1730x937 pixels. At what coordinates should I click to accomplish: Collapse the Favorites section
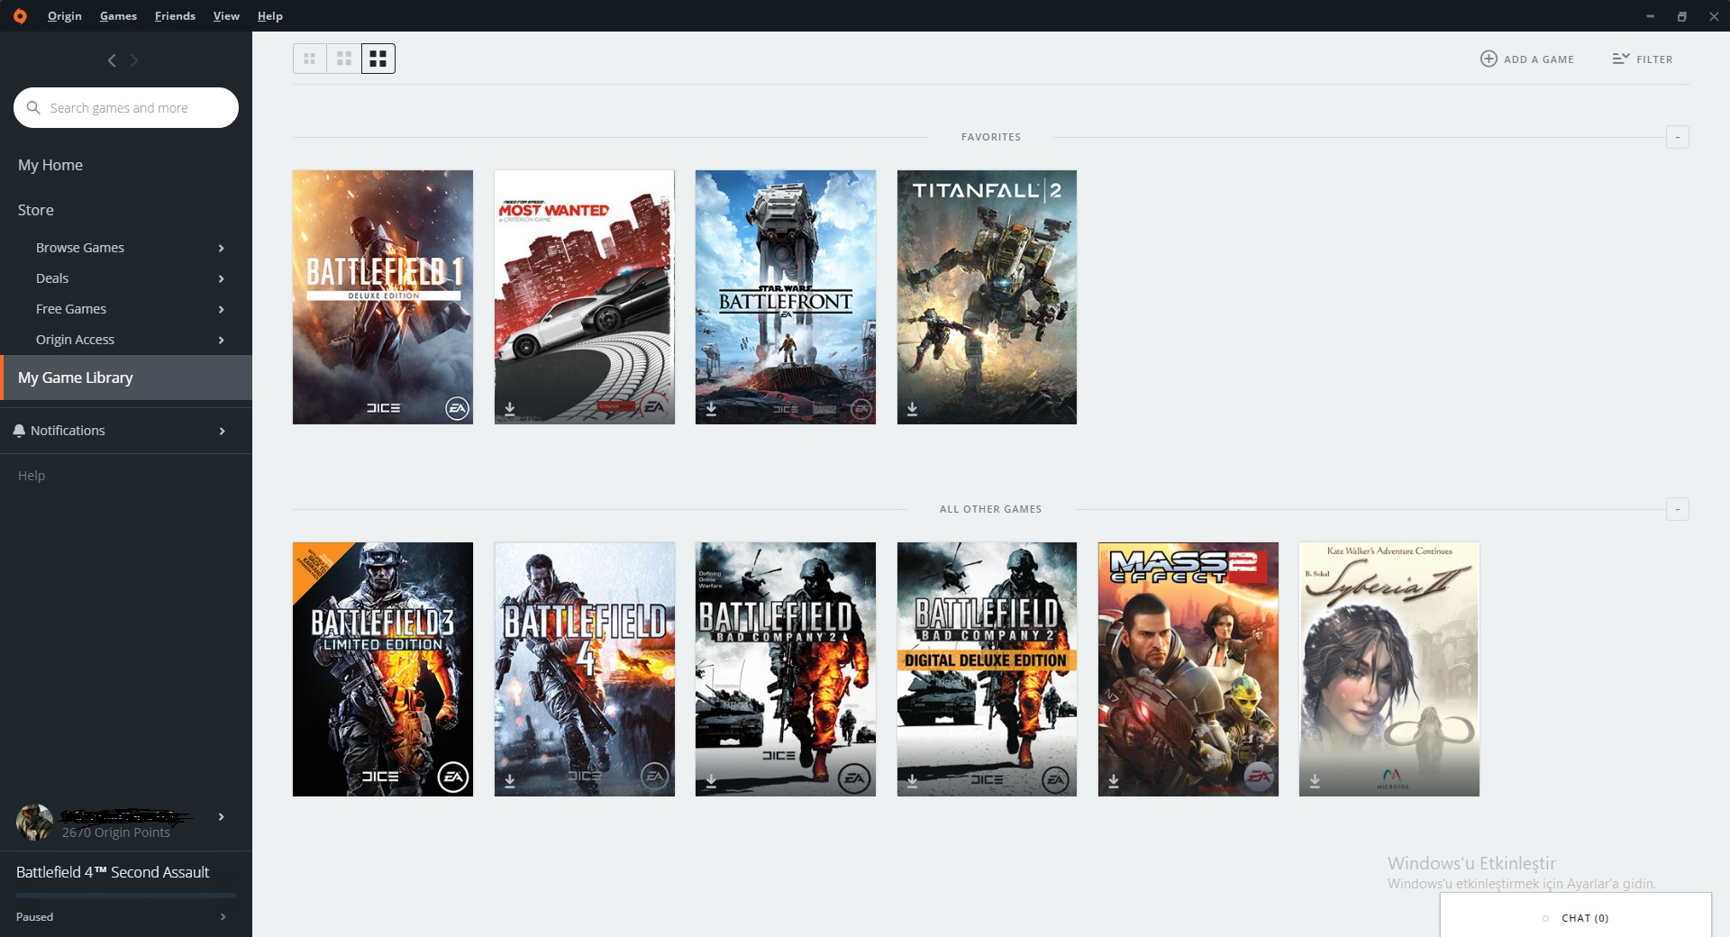click(1677, 137)
